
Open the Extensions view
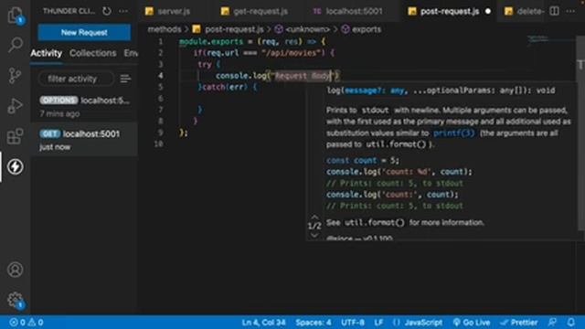(15, 136)
